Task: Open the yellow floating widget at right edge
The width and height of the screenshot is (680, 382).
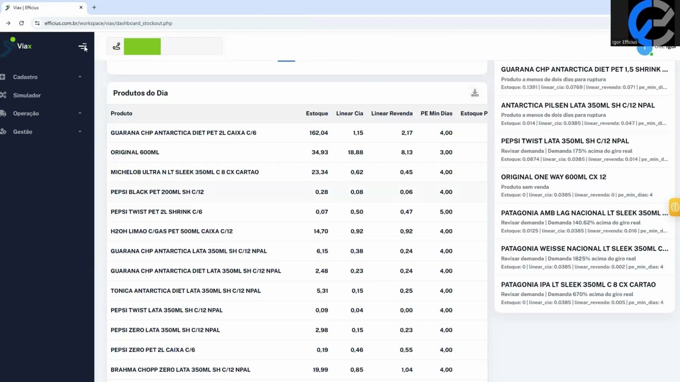Action: click(x=675, y=207)
